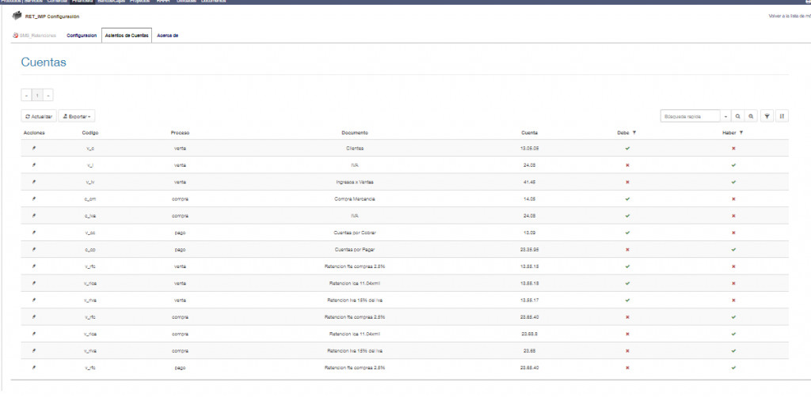Image resolution: width=811 pixels, height=397 pixels.
Task: Toggle Haber cross for Clientes row
Action: pos(733,148)
